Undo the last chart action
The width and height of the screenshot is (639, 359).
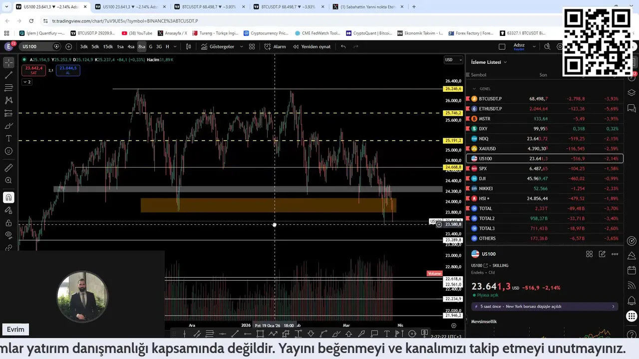[x=343, y=46]
